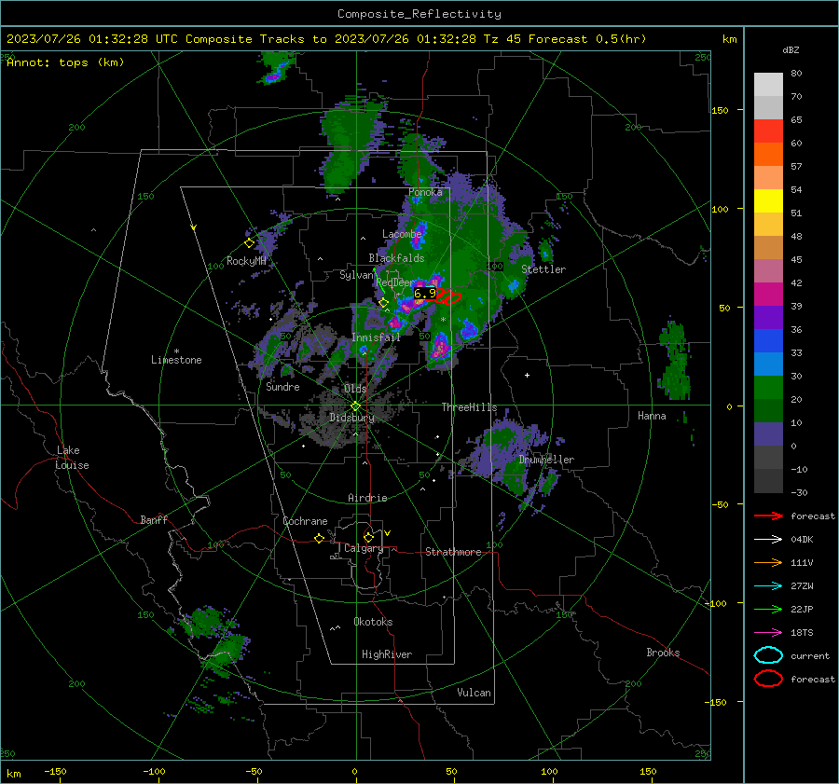Click the RedDeer city label

(395, 282)
